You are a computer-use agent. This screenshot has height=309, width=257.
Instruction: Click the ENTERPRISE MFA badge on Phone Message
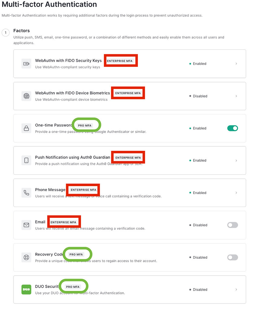[83, 190]
